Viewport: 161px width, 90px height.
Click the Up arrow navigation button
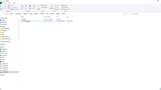click(5, 14)
